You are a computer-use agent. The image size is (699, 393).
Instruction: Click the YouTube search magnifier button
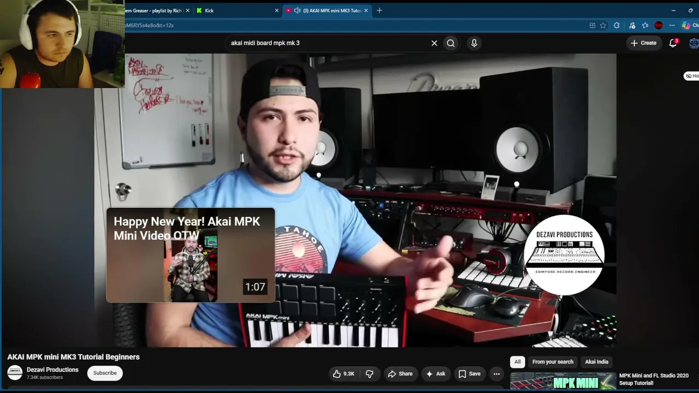451,43
